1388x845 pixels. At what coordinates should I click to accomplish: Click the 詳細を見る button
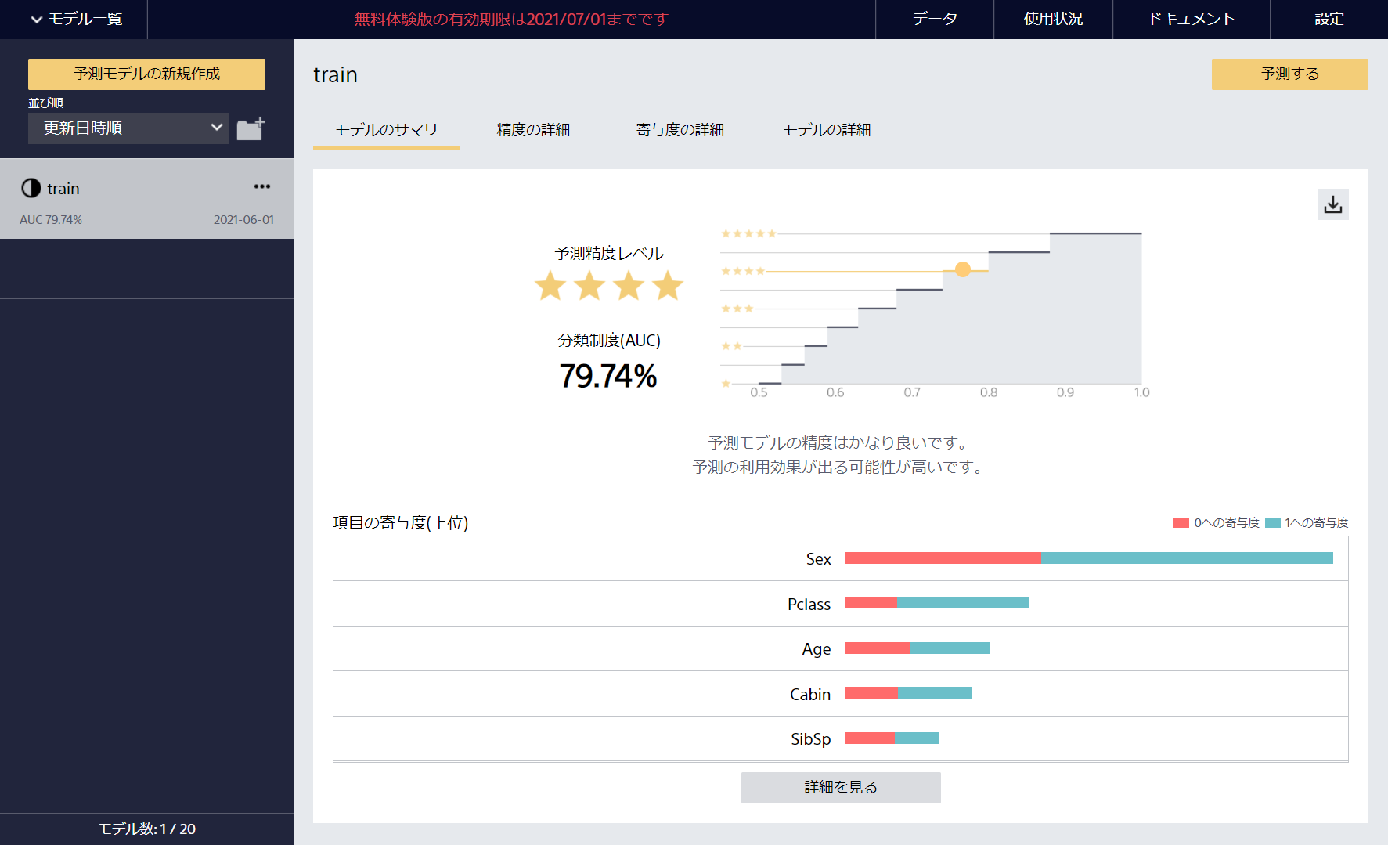click(x=841, y=787)
